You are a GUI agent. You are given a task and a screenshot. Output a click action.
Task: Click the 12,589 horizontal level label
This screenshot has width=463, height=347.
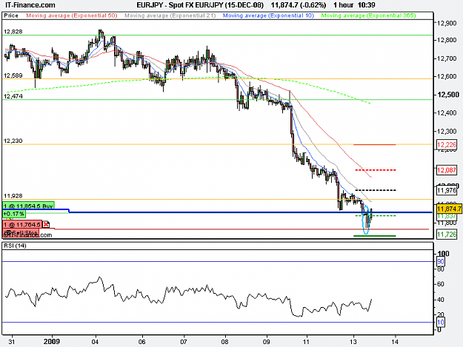(x=13, y=75)
